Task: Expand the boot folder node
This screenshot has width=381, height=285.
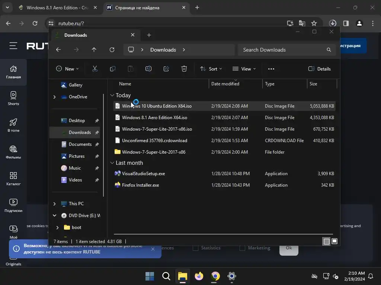Action: point(57,227)
